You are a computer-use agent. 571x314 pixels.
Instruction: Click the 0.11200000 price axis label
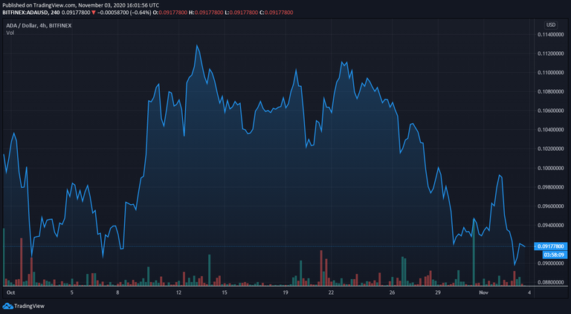tap(551, 53)
